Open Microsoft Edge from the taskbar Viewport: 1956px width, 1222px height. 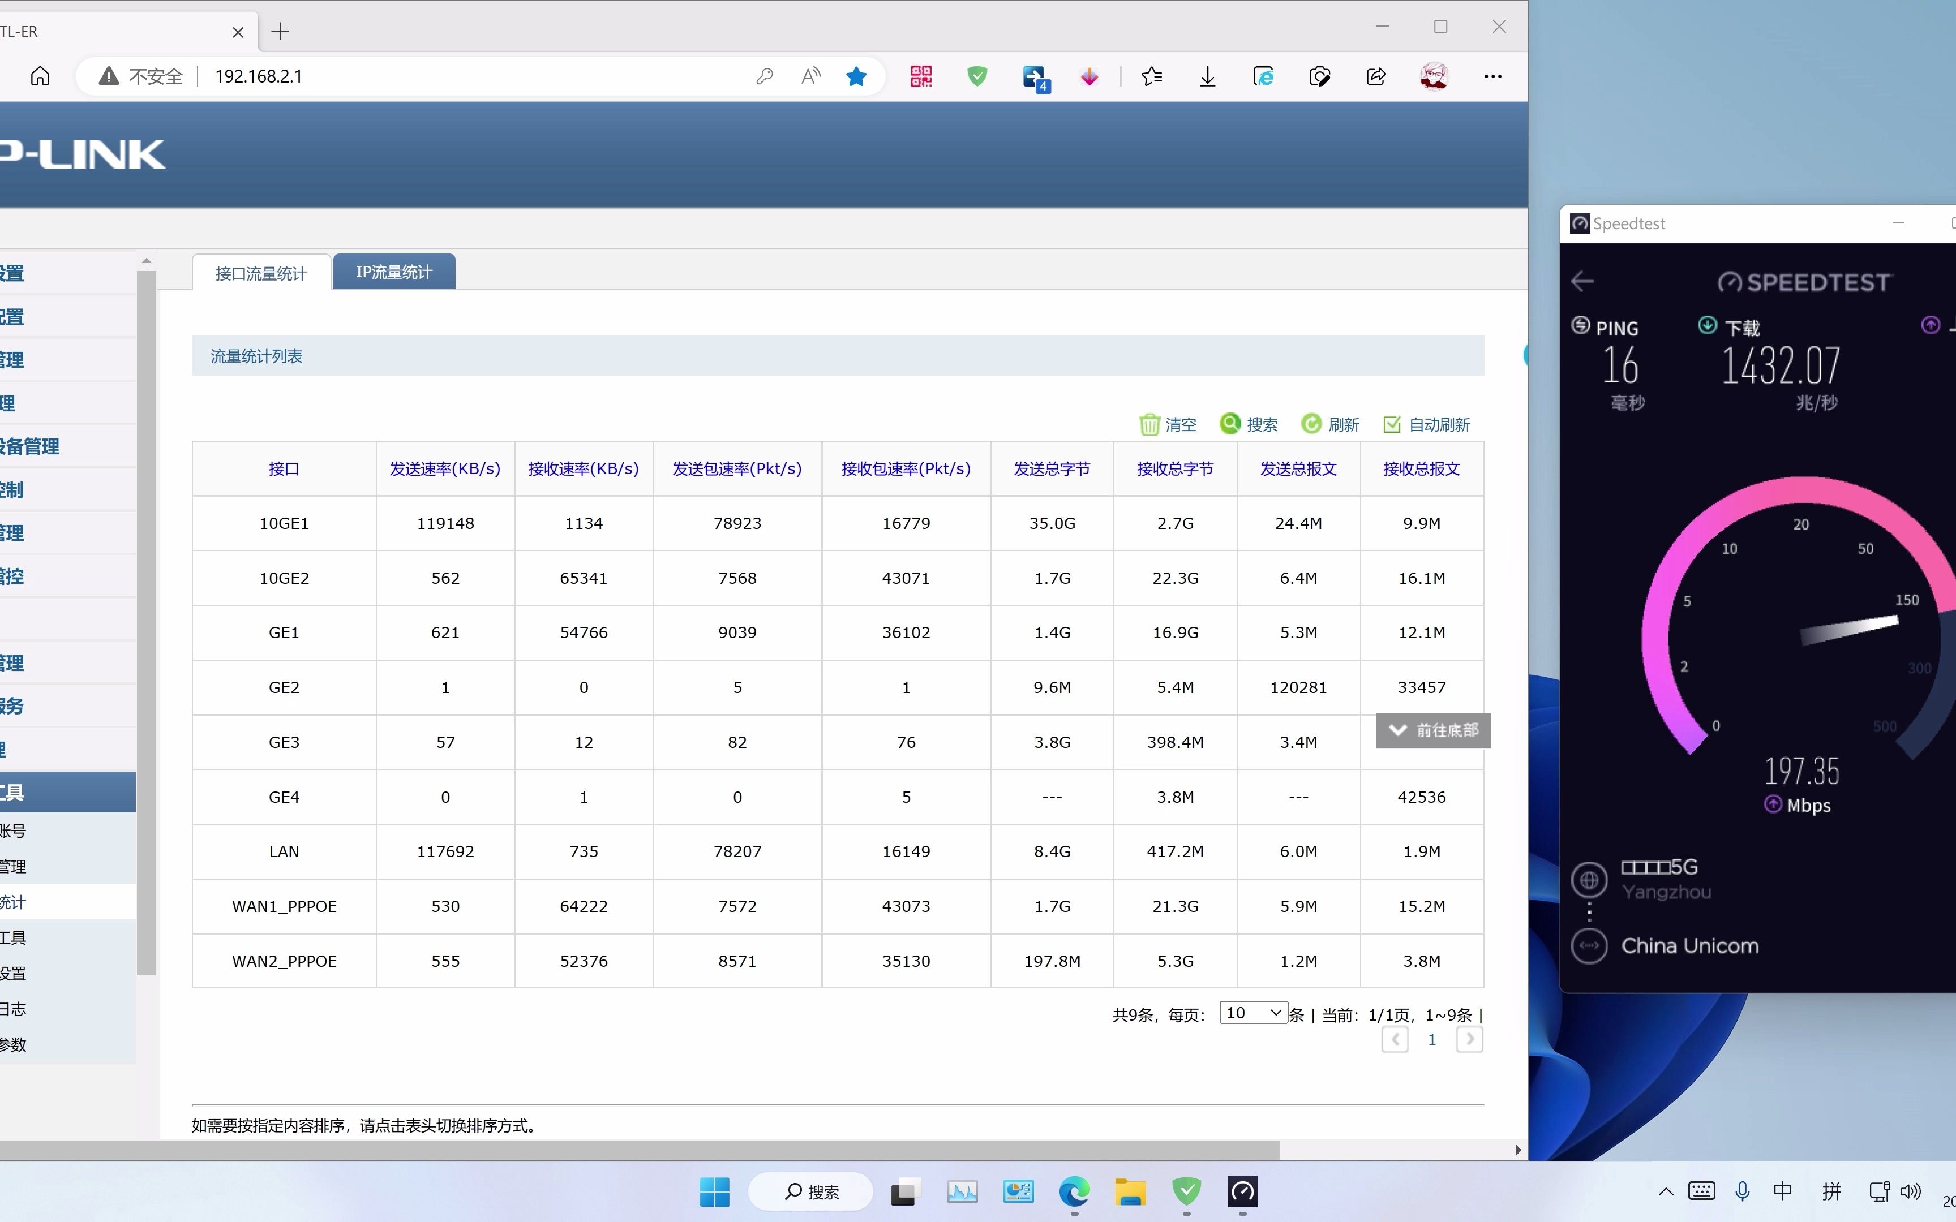(1074, 1191)
